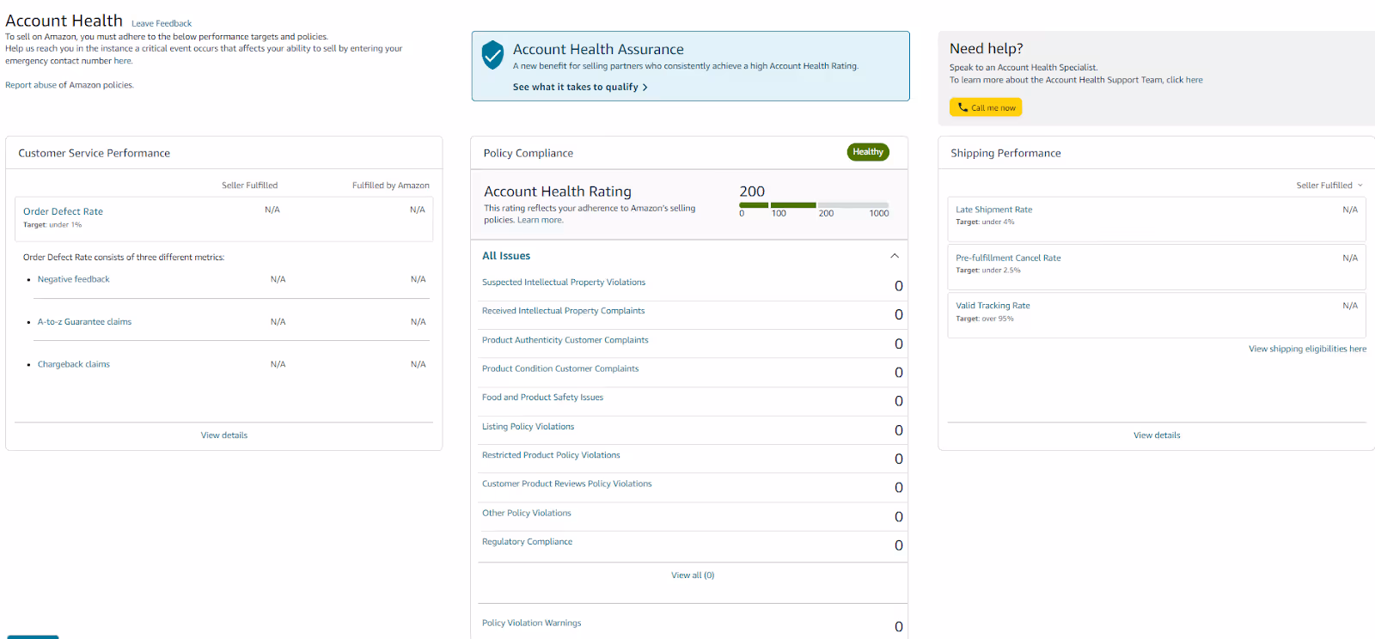Screen dimensions: 1375x639
Task: Open Listing Policy Violations
Action: pyautogui.click(x=528, y=427)
